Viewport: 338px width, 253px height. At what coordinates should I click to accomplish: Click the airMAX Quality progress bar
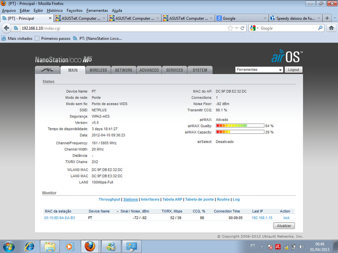[x=240, y=126]
